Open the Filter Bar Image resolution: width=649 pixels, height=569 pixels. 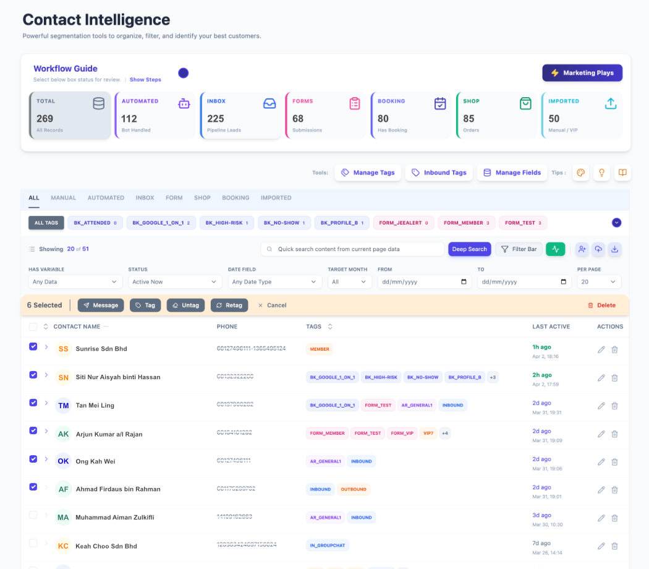coord(519,249)
